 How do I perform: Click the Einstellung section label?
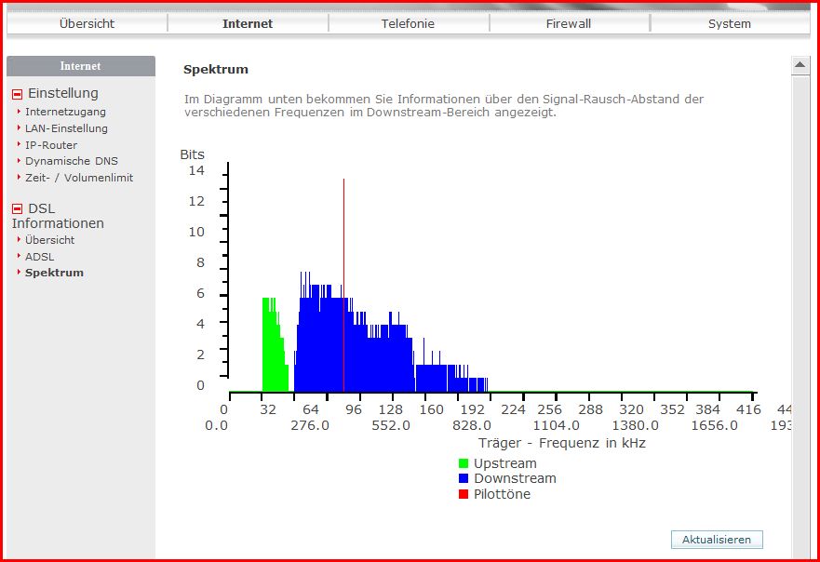coord(63,93)
